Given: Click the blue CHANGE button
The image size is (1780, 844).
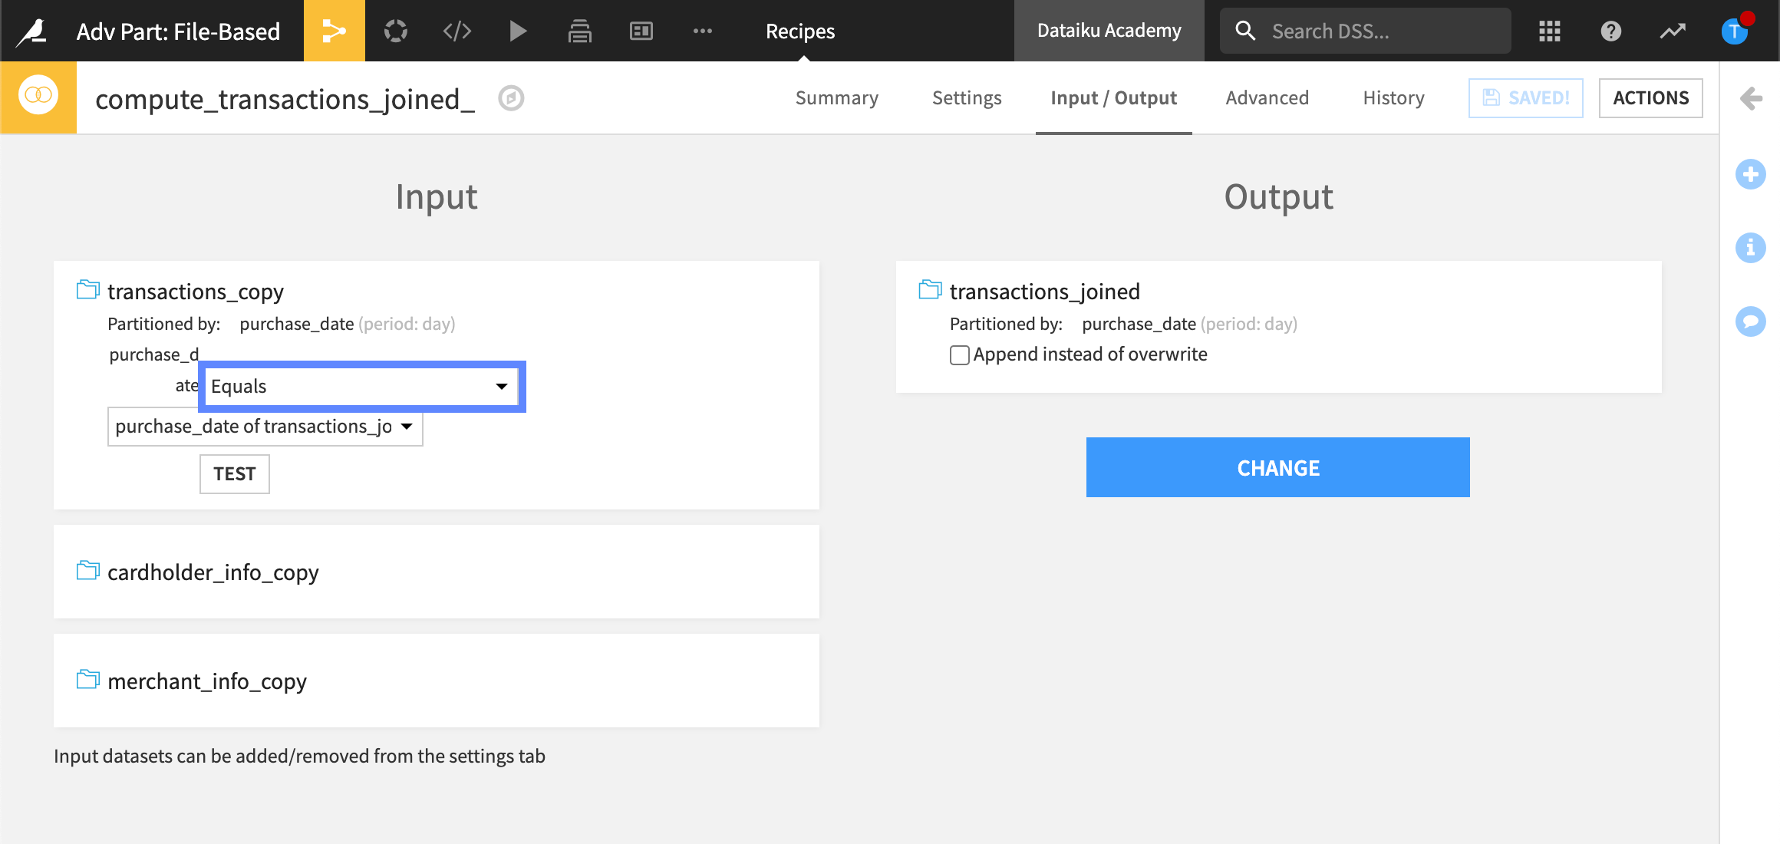Looking at the screenshot, I should [x=1277, y=468].
